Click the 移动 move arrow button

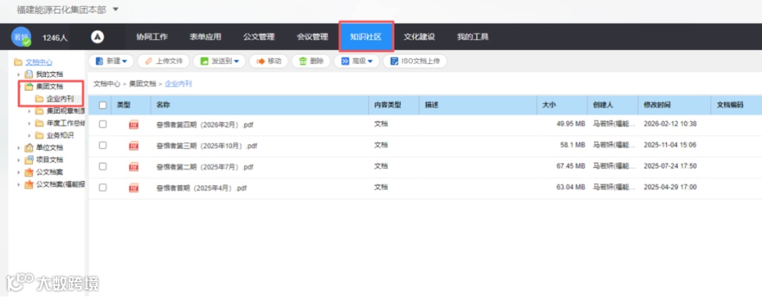pos(269,61)
